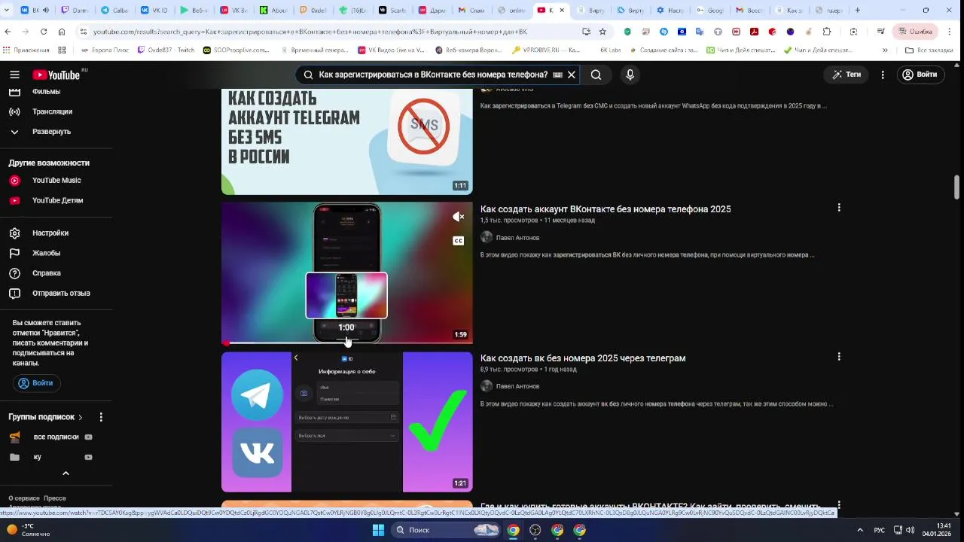Start voice search with the microphone icon
The image size is (964, 542).
630,75
